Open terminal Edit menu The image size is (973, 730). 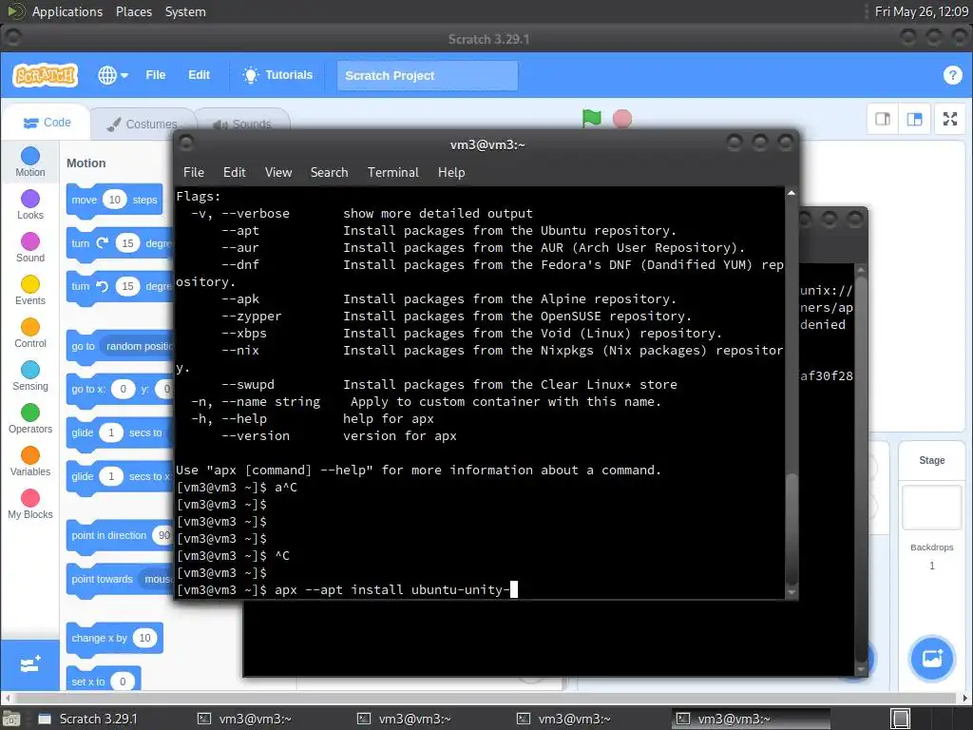coord(234,173)
